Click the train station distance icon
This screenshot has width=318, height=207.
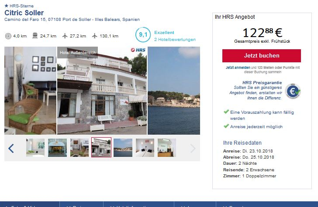coord(35,36)
